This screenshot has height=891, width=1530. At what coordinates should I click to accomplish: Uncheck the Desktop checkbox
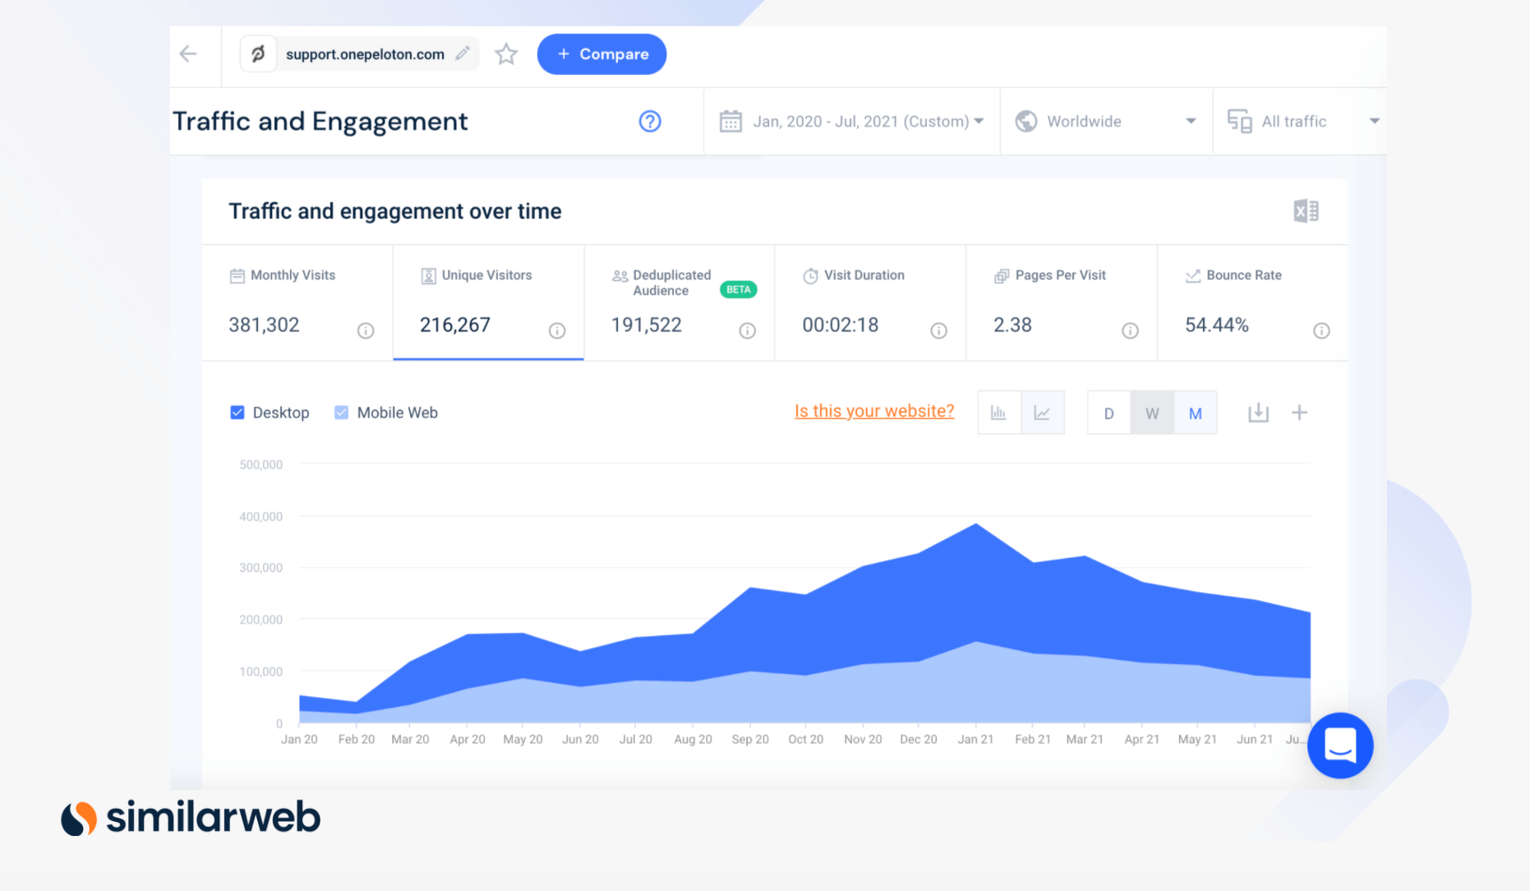237,413
